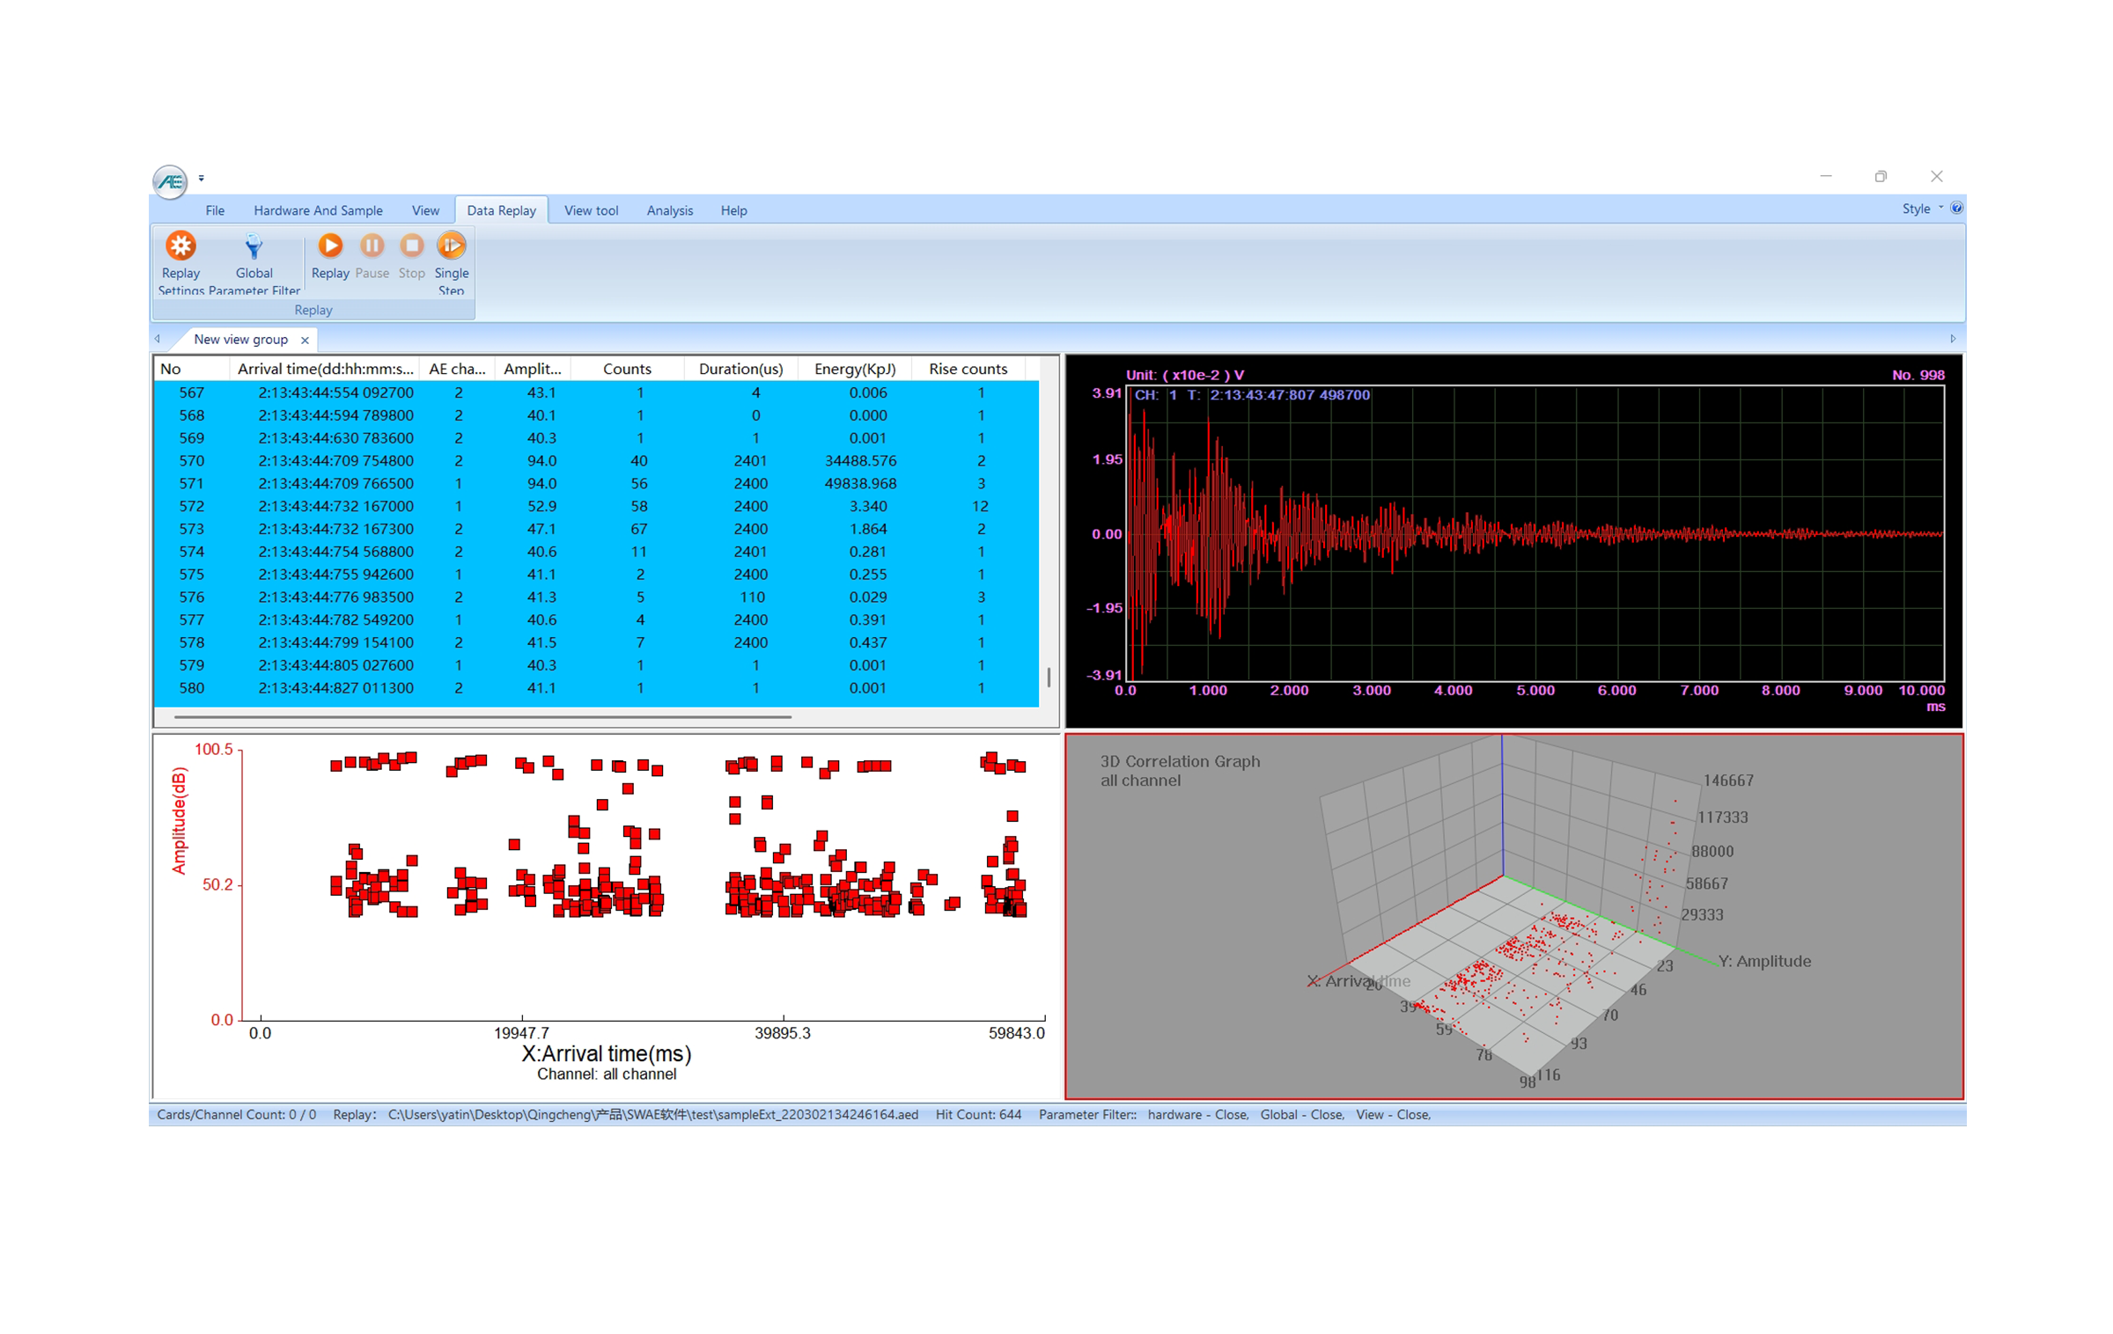Switch to the Analysis ribbon tab

pyautogui.click(x=669, y=210)
